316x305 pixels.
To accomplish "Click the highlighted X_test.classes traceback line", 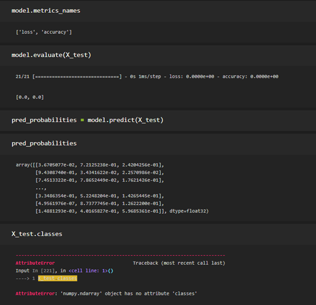I will (x=57, y=278).
